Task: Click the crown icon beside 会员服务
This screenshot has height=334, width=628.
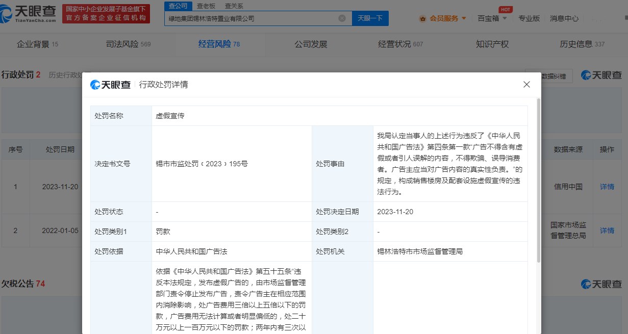Action: [422, 18]
